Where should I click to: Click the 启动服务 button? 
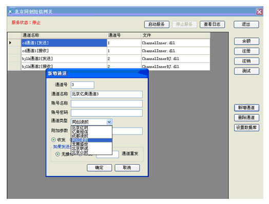pos(157,24)
